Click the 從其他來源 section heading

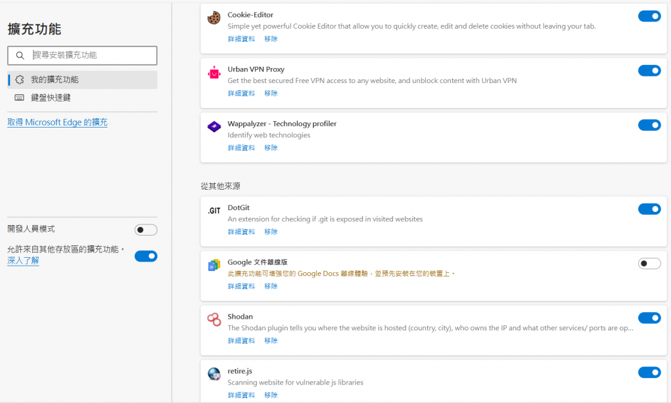coord(220,186)
